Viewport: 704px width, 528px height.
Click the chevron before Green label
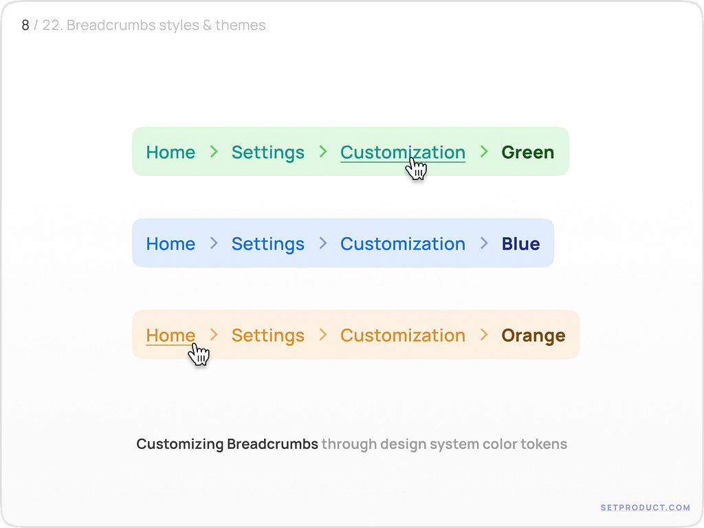[484, 152]
